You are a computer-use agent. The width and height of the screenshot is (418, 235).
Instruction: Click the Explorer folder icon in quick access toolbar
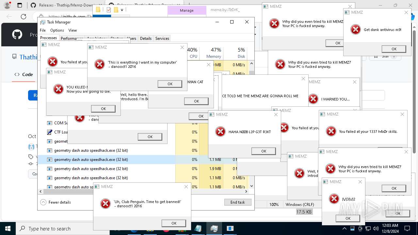point(98,10)
